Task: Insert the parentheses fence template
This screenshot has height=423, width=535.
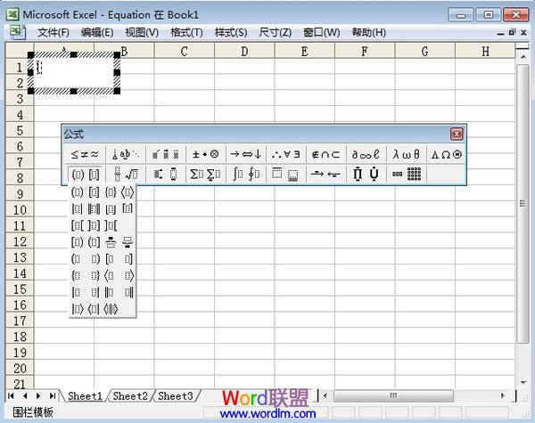Action: click(x=77, y=192)
